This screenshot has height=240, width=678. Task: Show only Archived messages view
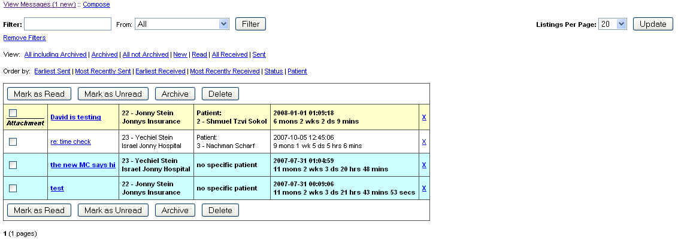pos(104,54)
